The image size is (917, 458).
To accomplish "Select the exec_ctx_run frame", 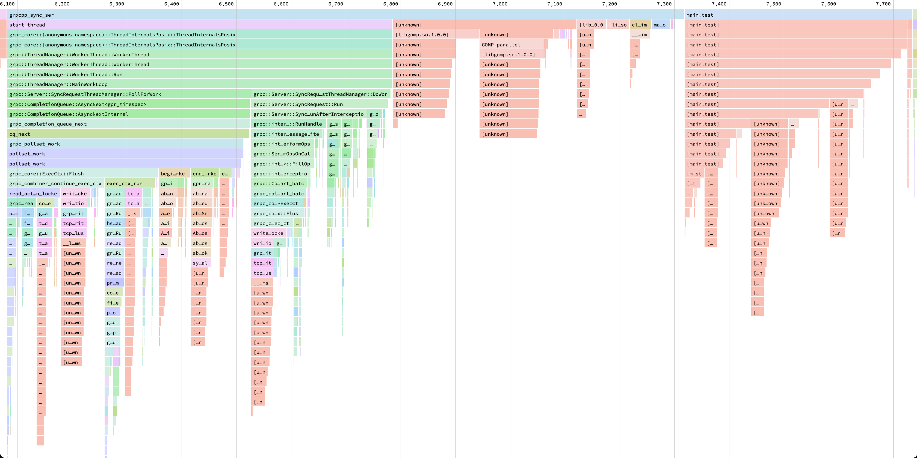I will 129,184.
